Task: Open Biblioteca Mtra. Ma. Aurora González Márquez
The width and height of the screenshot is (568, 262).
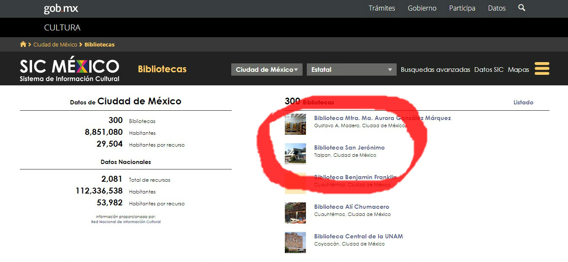Action: pos(382,118)
